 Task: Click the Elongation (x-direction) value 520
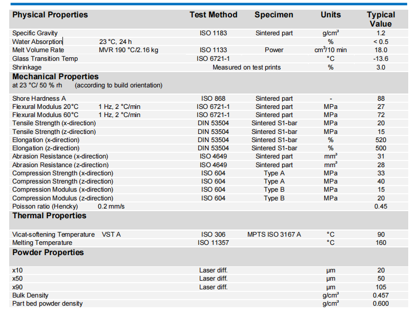pyautogui.click(x=381, y=140)
